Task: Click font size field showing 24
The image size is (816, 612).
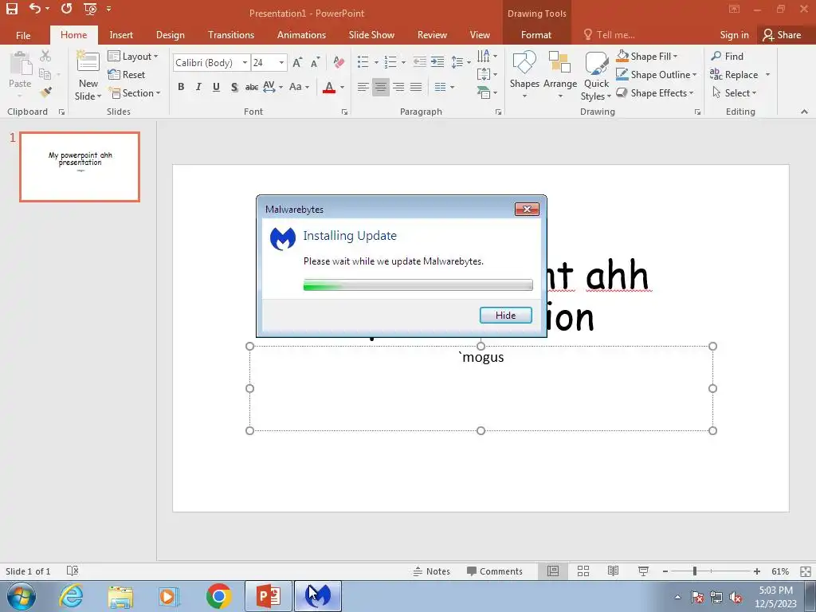Action: coord(264,62)
